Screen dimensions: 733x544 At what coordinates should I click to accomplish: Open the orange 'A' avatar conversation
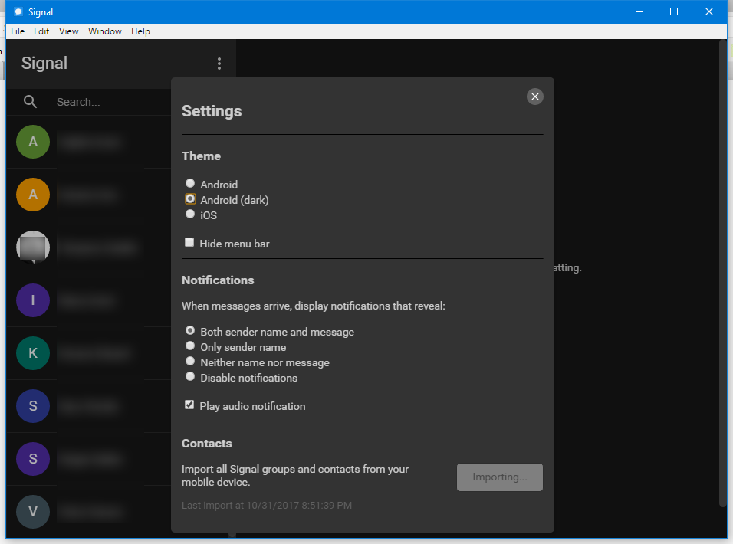click(33, 195)
